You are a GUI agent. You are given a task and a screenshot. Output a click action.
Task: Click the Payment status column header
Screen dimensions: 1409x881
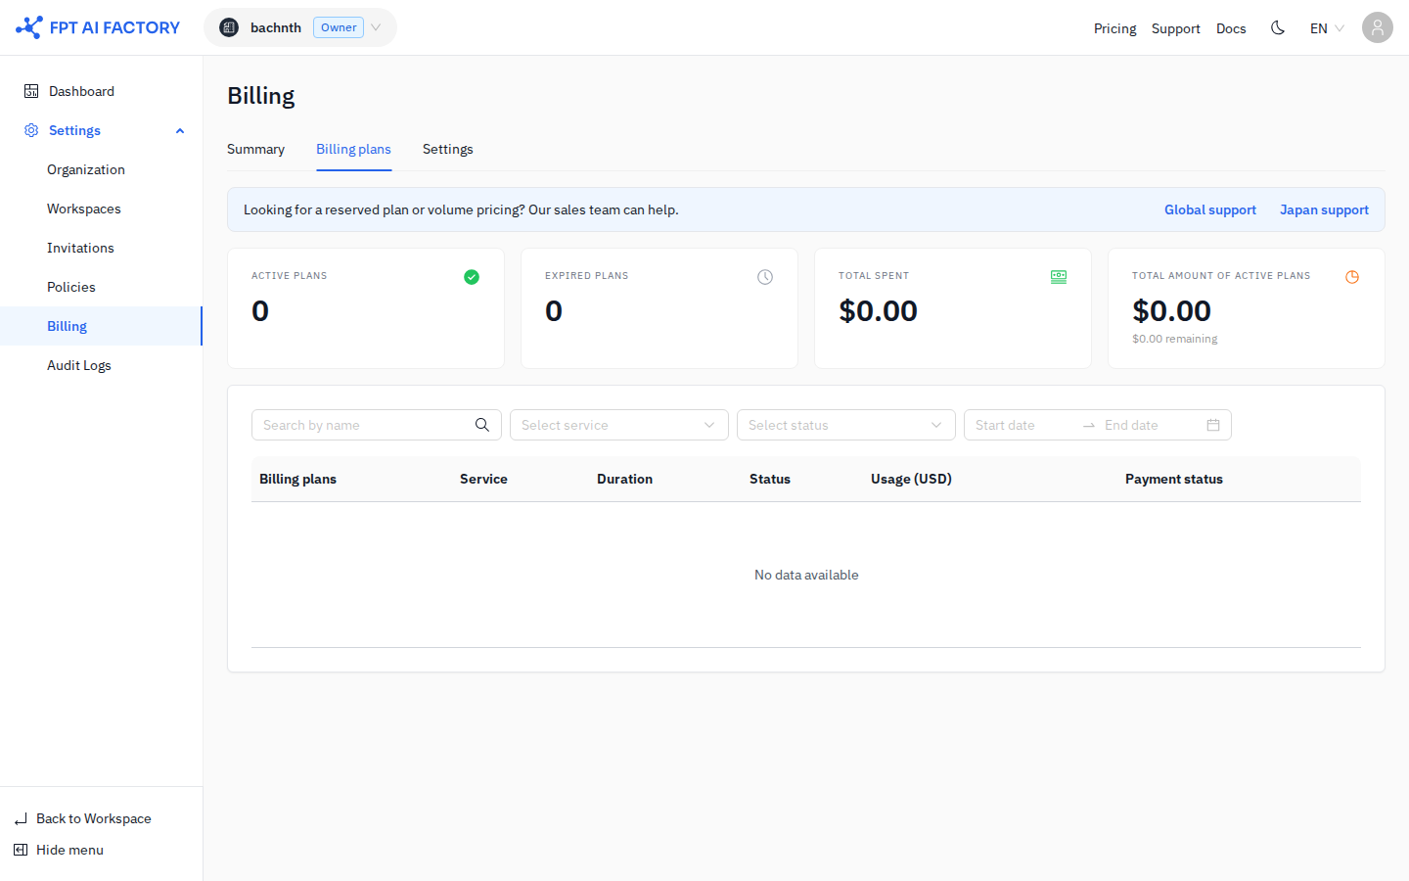click(1174, 479)
